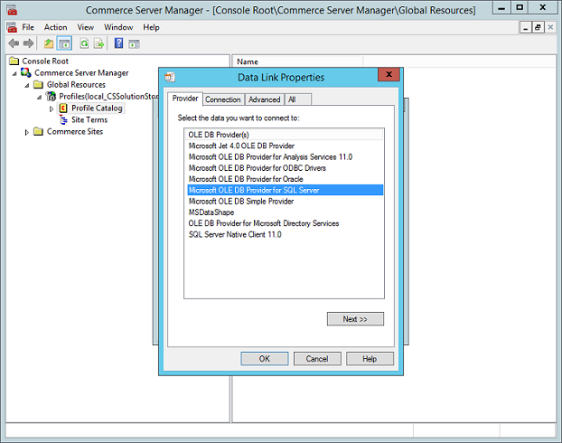Select OLE DB Provider for ODBC Drivers
This screenshot has width=562, height=443.
tap(285, 168)
